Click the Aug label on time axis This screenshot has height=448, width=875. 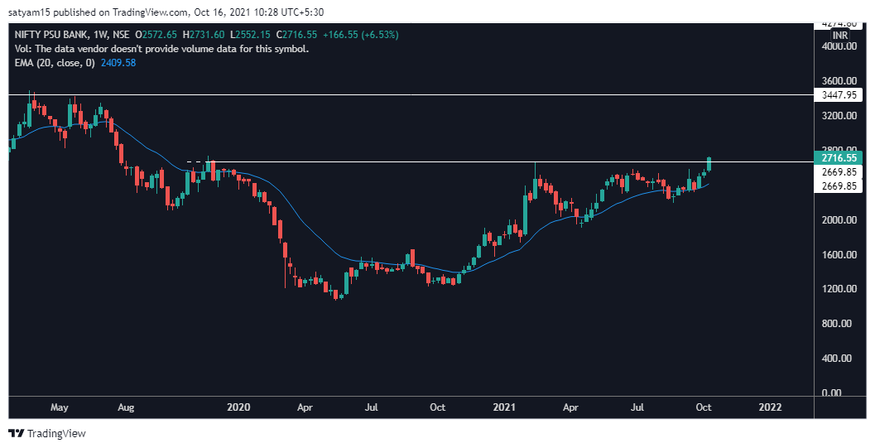click(x=127, y=407)
